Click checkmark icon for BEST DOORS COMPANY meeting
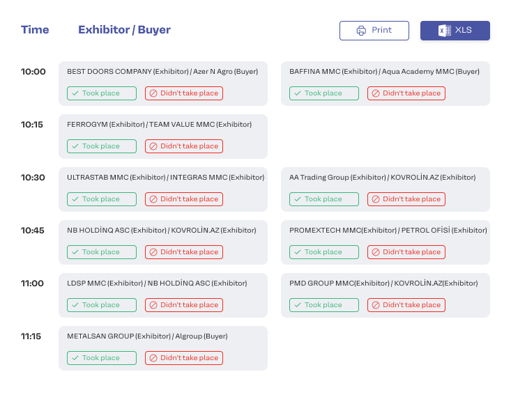Viewport: 511px width, 404px height. tap(75, 93)
